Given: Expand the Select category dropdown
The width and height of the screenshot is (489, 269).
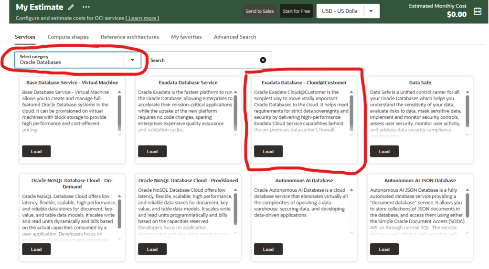Looking at the screenshot, I should tap(132, 60).
